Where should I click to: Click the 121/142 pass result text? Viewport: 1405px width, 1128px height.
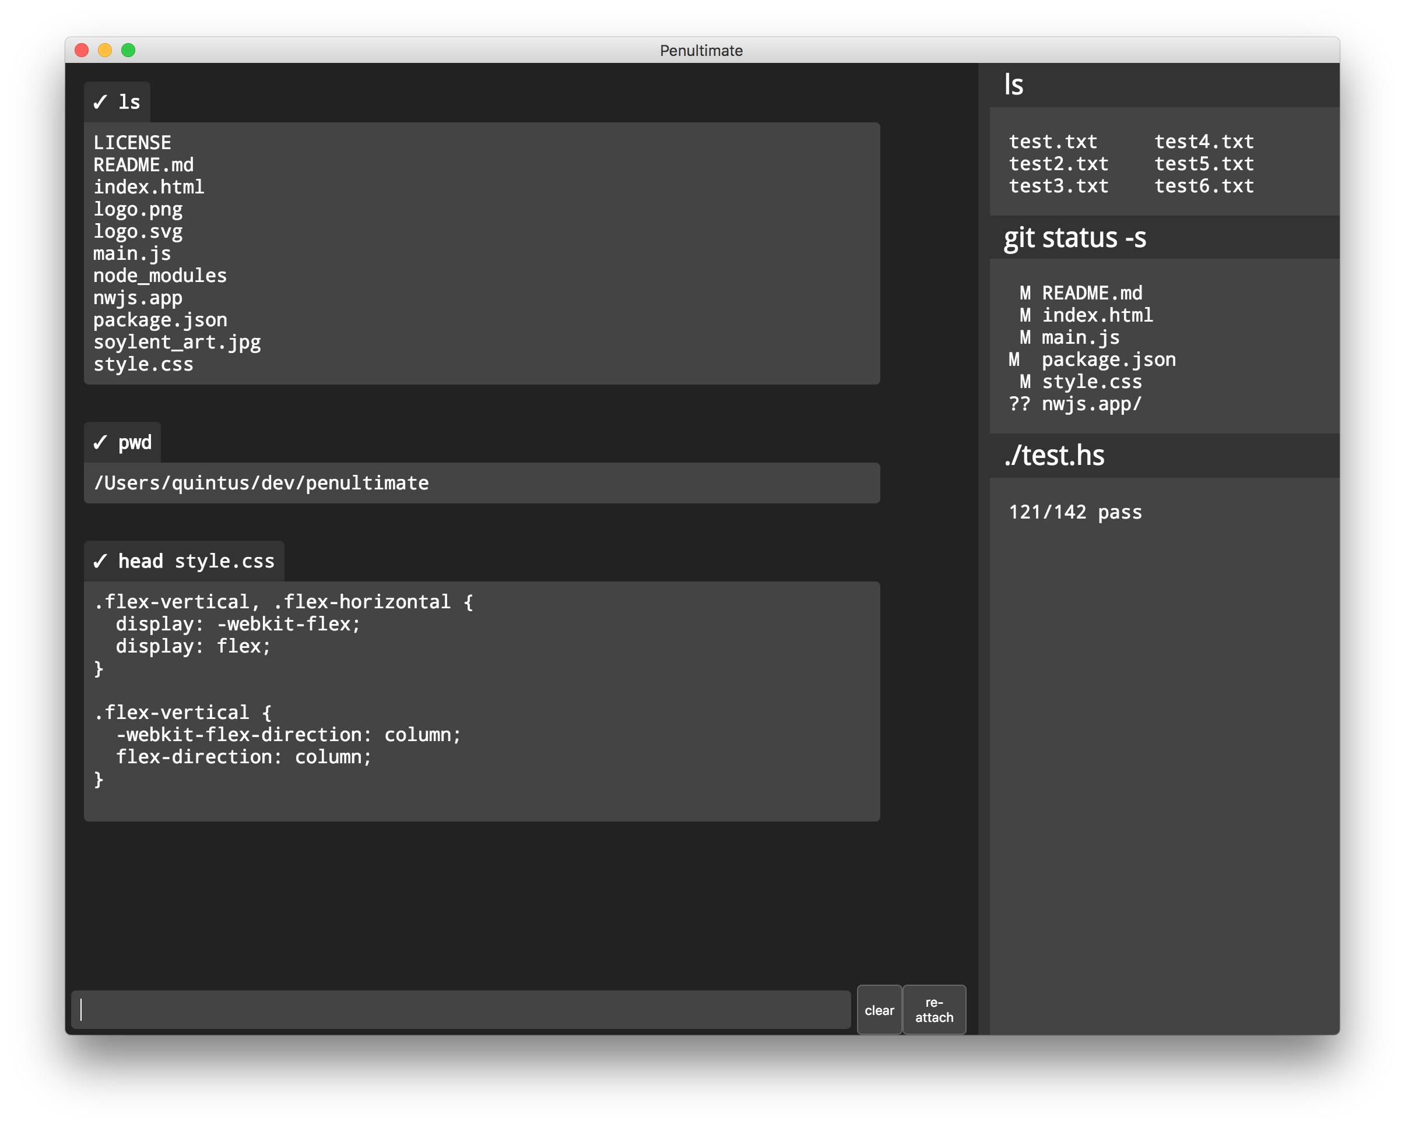click(1075, 512)
